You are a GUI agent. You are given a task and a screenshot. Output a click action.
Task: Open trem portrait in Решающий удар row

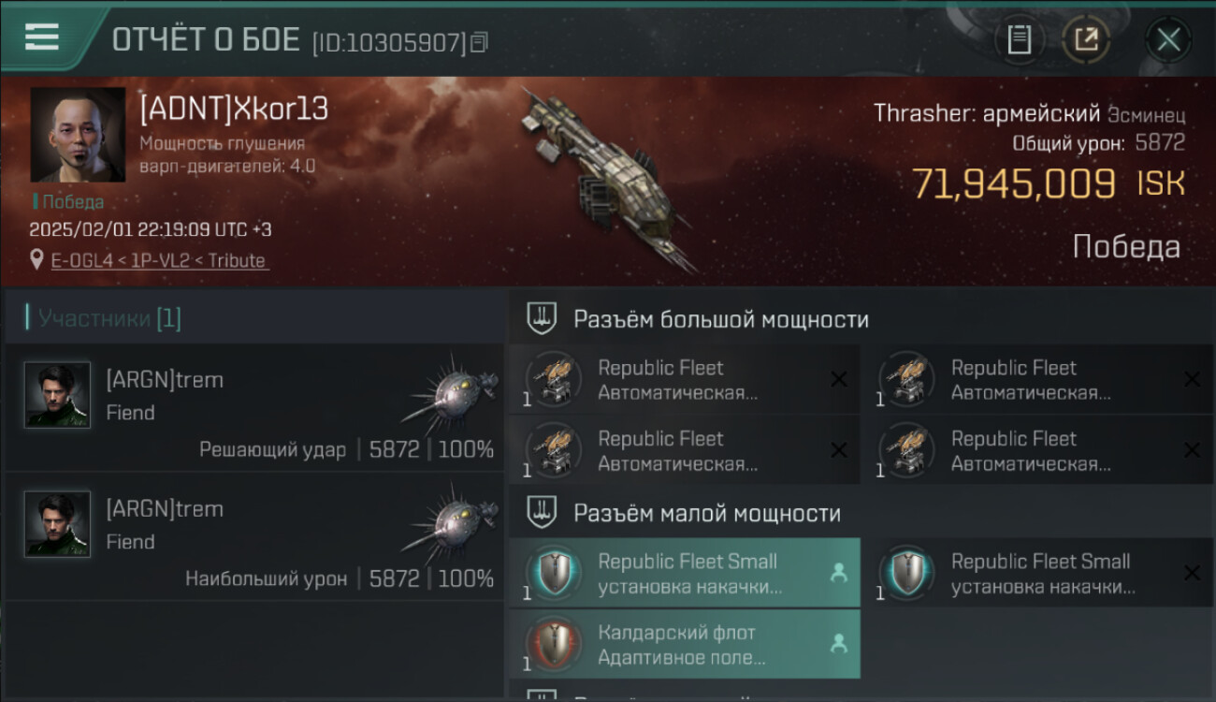(x=57, y=395)
